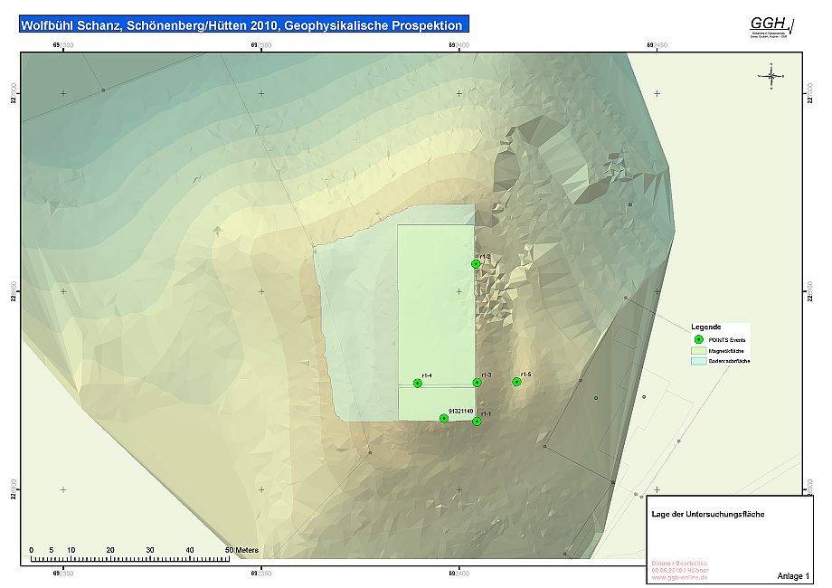Click the green point marker labeled r1-2
The height and width of the screenshot is (588, 832).
click(x=477, y=264)
